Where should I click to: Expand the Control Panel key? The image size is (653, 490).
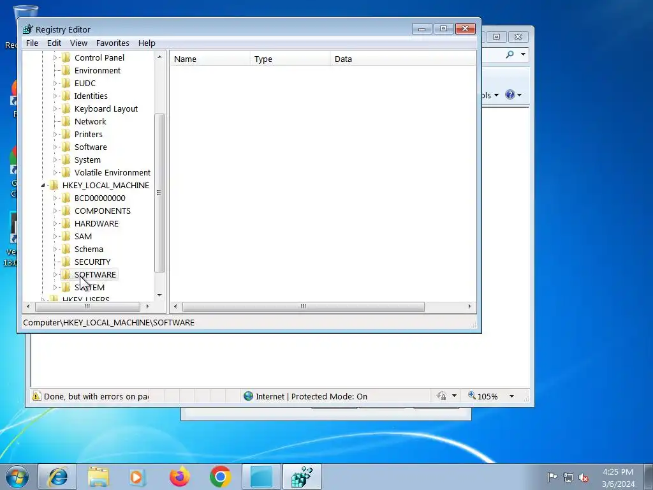click(x=55, y=58)
